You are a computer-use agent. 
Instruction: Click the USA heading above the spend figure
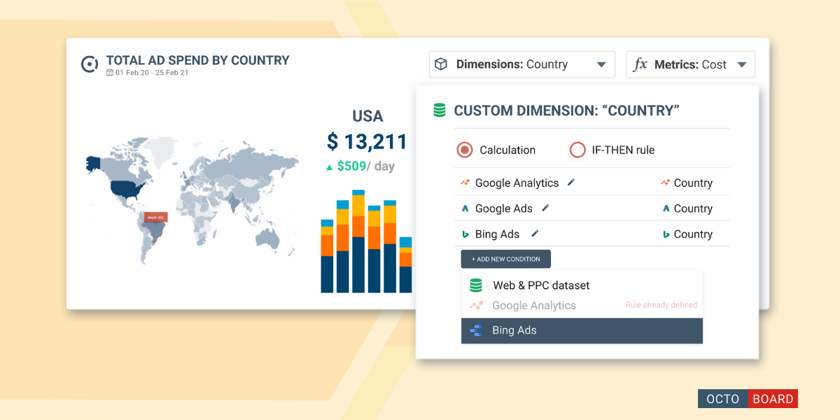[367, 116]
